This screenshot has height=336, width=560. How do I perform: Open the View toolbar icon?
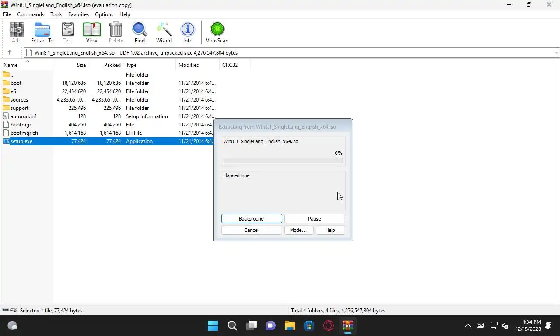(x=91, y=33)
